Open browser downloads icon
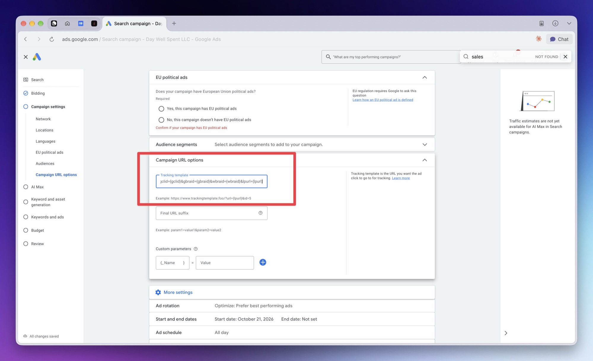The width and height of the screenshot is (593, 361). [555, 23]
